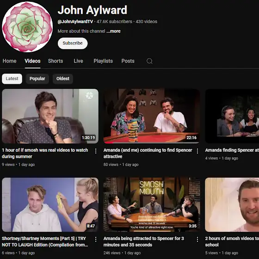
Task: Open title '1 hour of if smosh was real videos'
Action: [45, 153]
